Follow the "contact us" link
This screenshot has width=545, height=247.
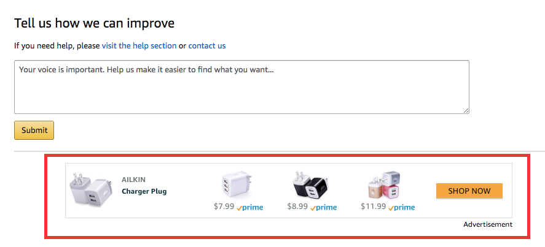[x=207, y=46]
